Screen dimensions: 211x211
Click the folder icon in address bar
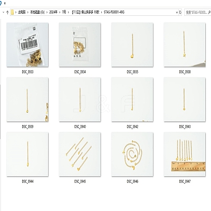[x=12, y=12]
